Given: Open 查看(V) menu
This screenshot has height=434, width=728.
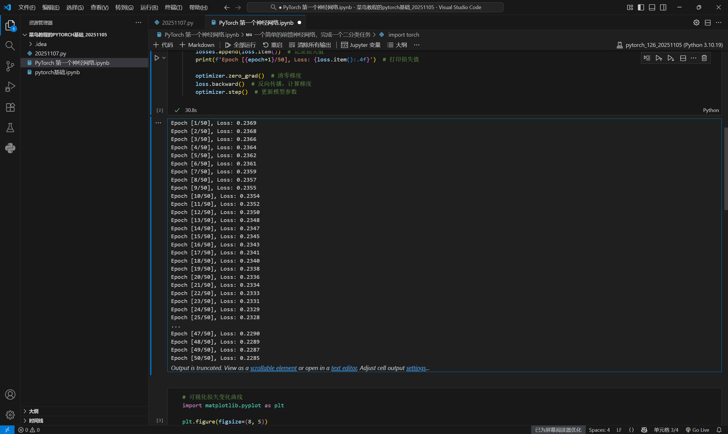Looking at the screenshot, I should 99,7.
